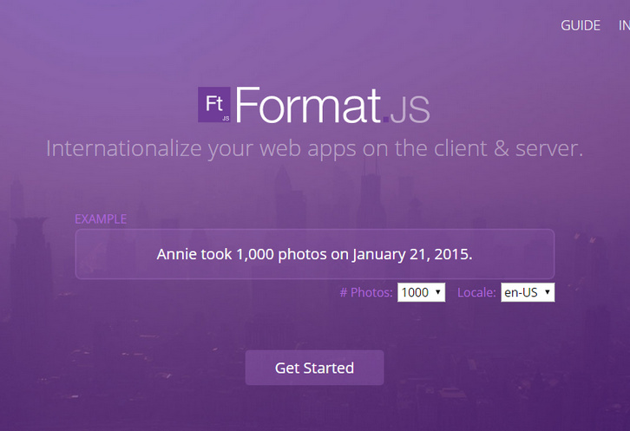Open the GUIDE navigation link
Screen dimensions: 630x431
(x=580, y=25)
